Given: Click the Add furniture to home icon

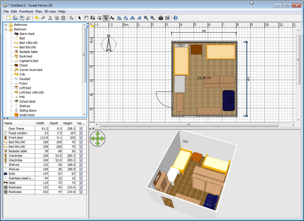Looking at the screenshot, I should [71, 18].
